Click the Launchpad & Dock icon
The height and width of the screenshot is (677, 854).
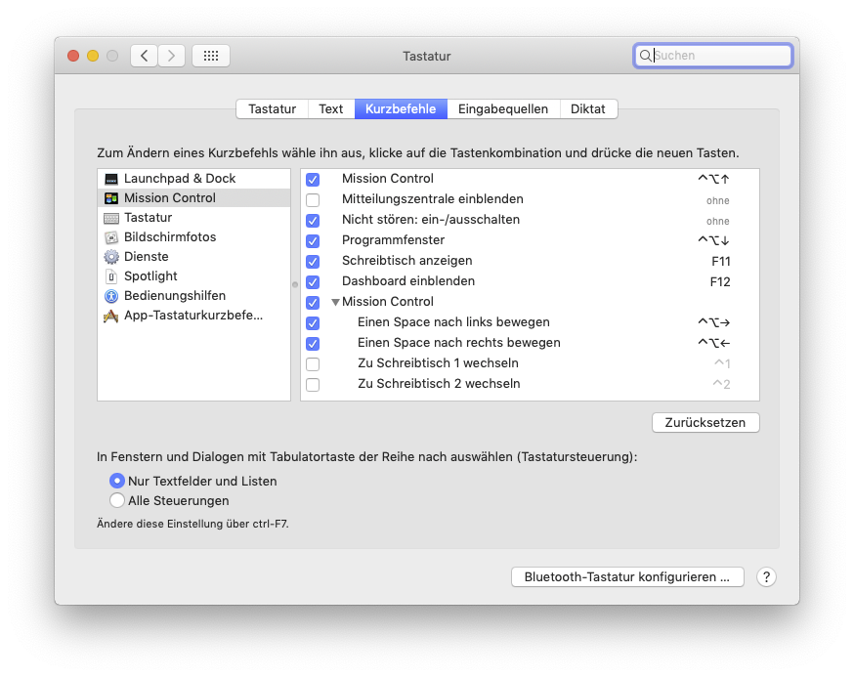coord(111,179)
